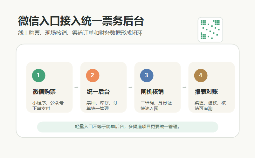Click the text 票种、库存、订单统一管理
This screenshot has height=158, width=255.
coord(102,106)
